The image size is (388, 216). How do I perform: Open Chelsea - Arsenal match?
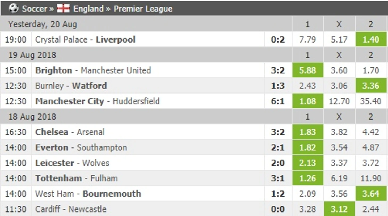[70, 132]
